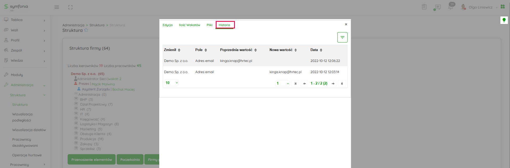Click the green apps grid icon
This screenshot has width=510, height=168.
[x=503, y=7]
